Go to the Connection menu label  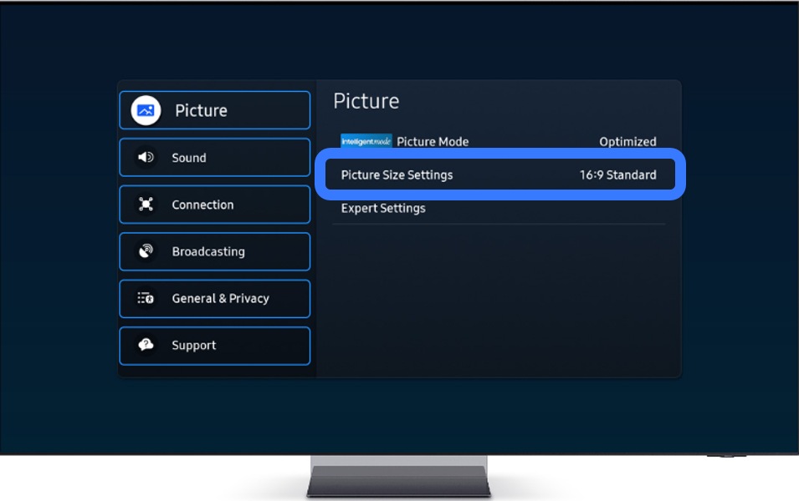(202, 205)
